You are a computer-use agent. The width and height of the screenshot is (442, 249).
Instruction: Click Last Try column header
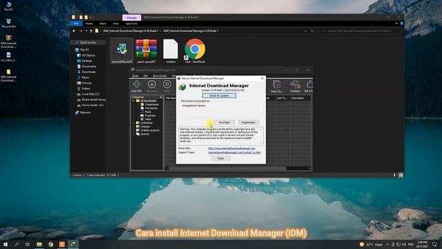click(x=282, y=98)
